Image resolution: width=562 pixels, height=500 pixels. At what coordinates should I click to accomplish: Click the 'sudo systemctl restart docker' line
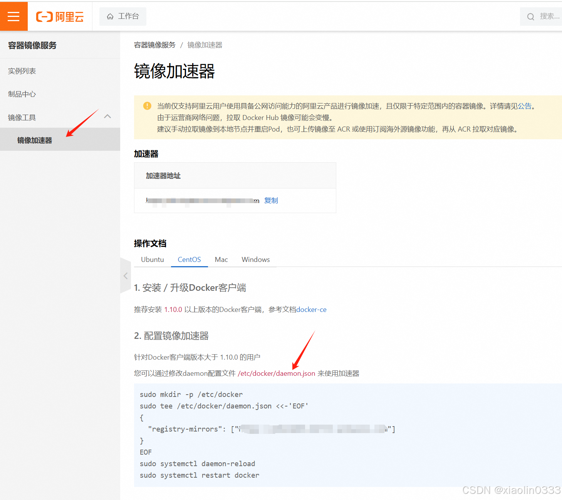(200, 475)
